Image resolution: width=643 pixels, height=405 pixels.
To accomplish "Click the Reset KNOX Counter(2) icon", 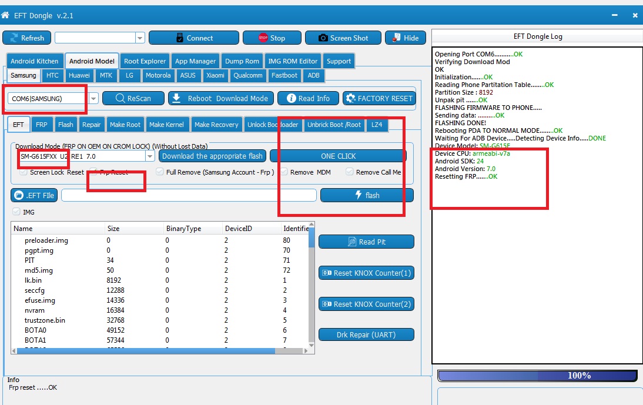I will pyautogui.click(x=327, y=304).
